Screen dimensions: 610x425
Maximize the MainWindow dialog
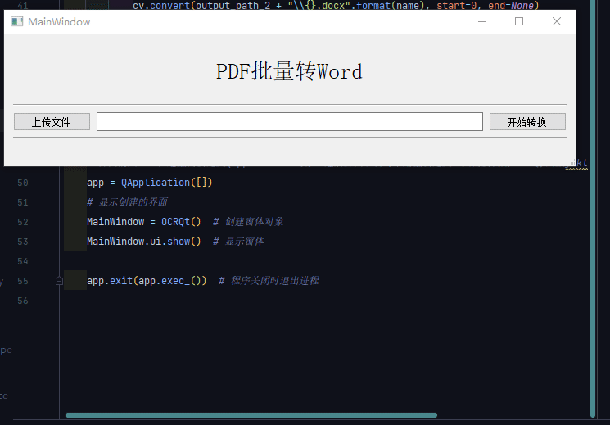pos(519,21)
